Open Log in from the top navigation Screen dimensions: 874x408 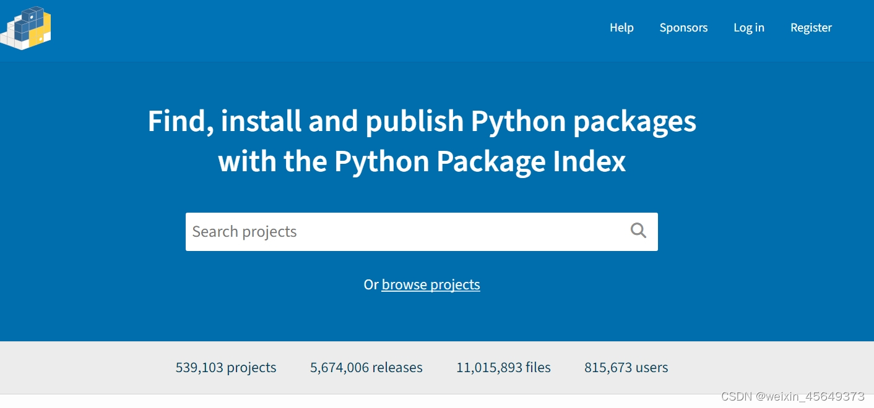coord(749,27)
